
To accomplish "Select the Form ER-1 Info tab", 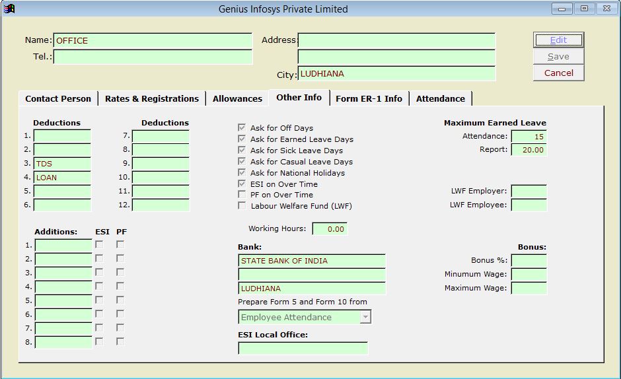I will click(369, 98).
